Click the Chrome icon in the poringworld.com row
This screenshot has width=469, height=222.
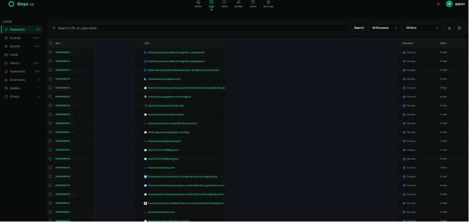point(404,79)
